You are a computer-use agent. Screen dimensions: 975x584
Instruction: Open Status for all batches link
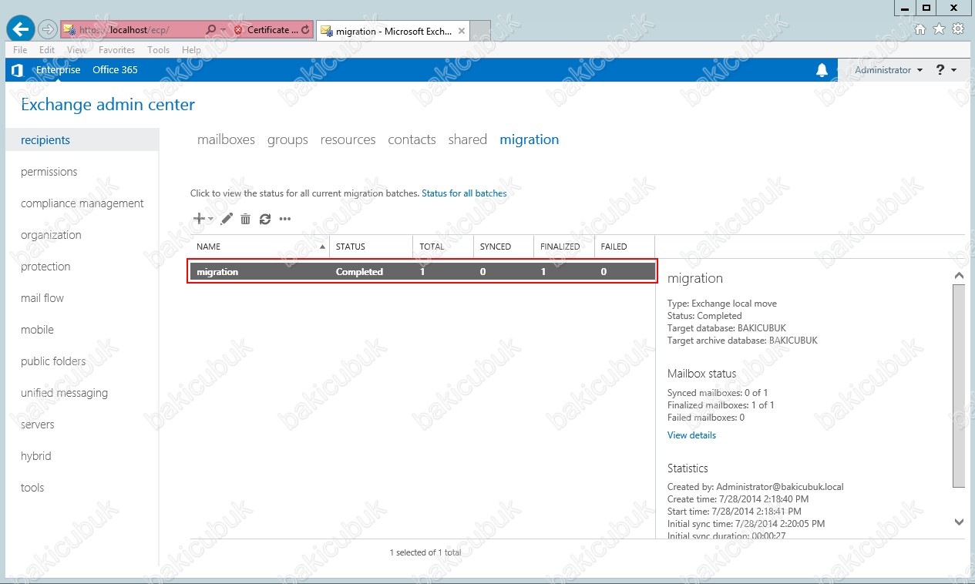(464, 193)
